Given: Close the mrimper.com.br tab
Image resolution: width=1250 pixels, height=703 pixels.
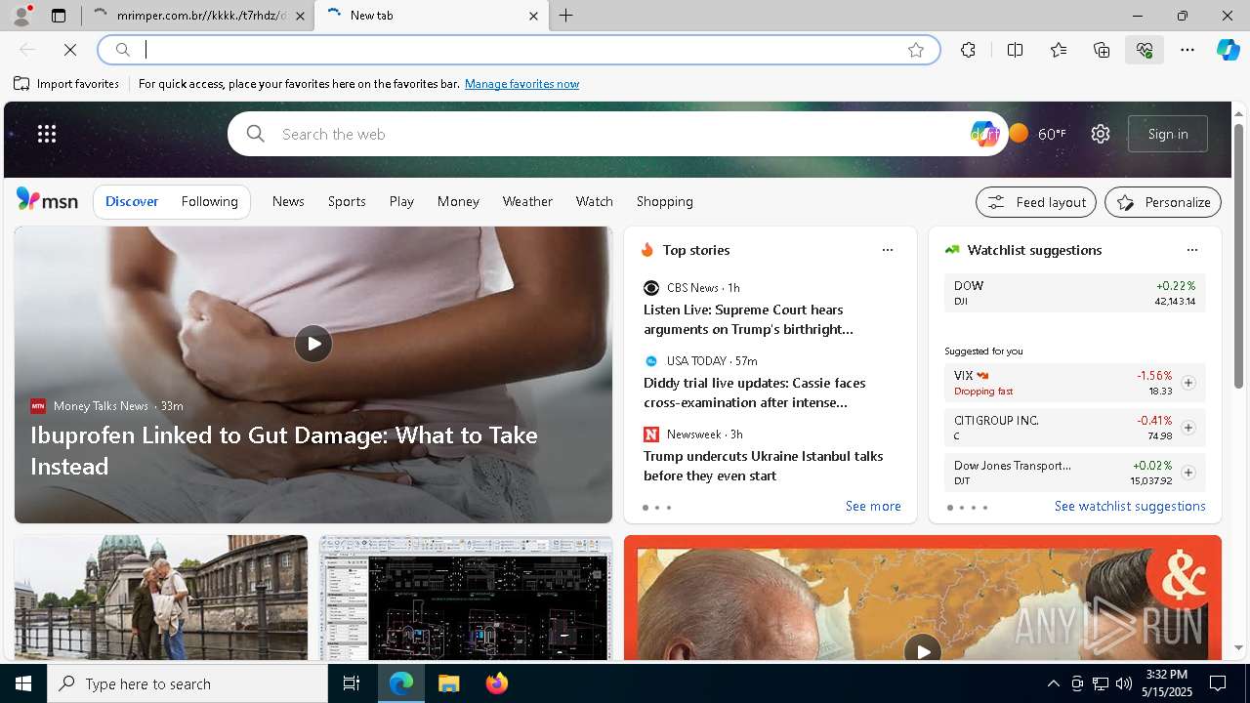Looking at the screenshot, I should [x=300, y=16].
